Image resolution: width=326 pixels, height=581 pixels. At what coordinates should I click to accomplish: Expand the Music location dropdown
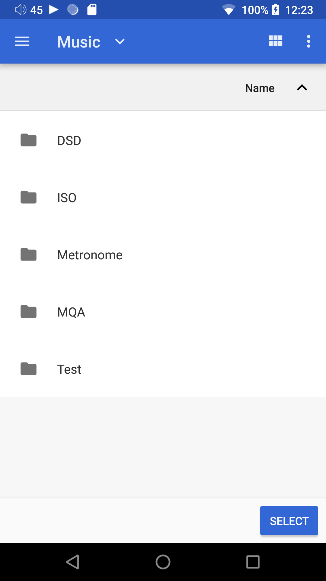(120, 41)
